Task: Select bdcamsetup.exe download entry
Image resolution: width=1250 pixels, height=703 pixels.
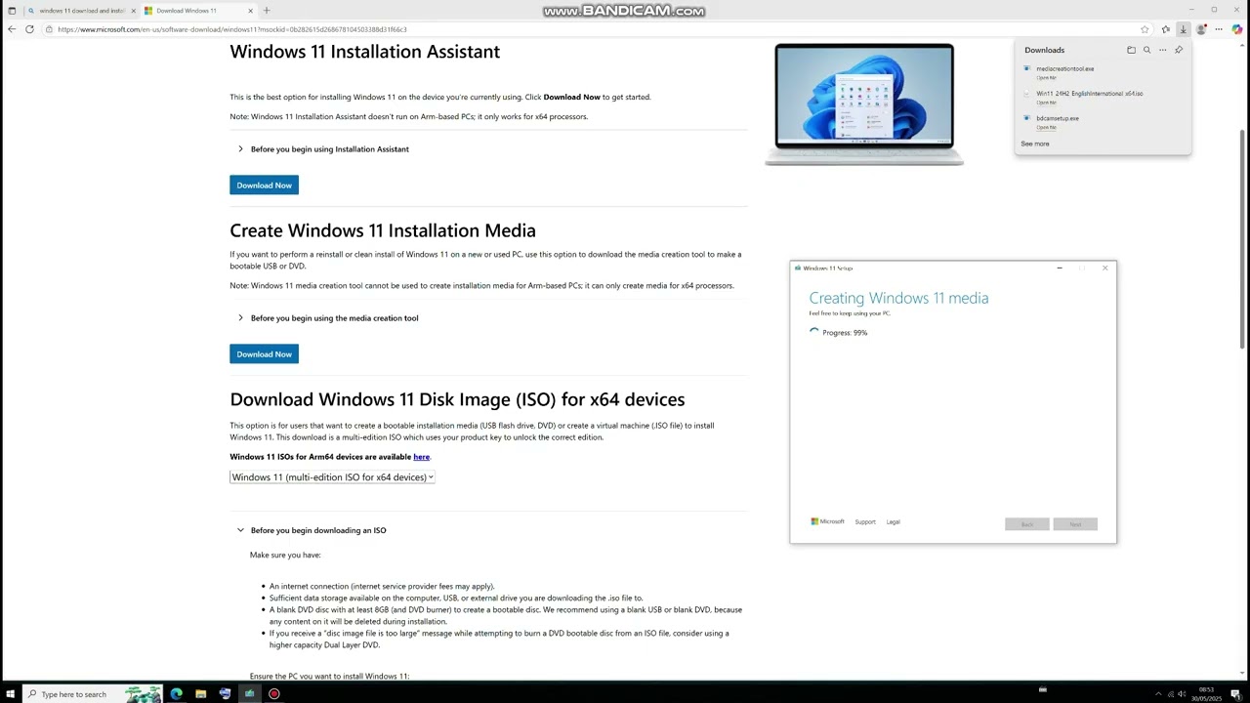Action: [x=1058, y=118]
